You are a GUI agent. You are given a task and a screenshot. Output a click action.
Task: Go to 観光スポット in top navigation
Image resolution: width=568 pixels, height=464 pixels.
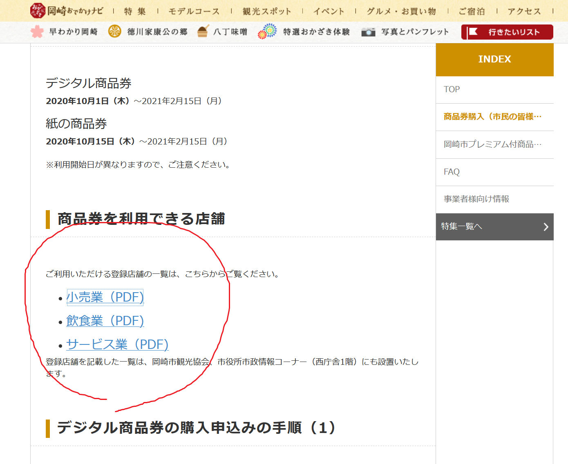click(267, 11)
